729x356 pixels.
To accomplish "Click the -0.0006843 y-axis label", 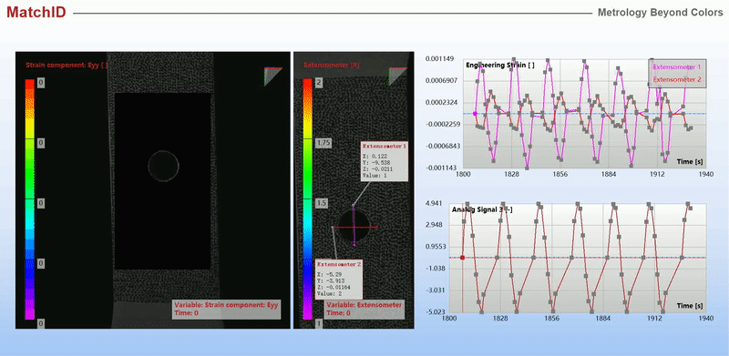I will click(443, 146).
